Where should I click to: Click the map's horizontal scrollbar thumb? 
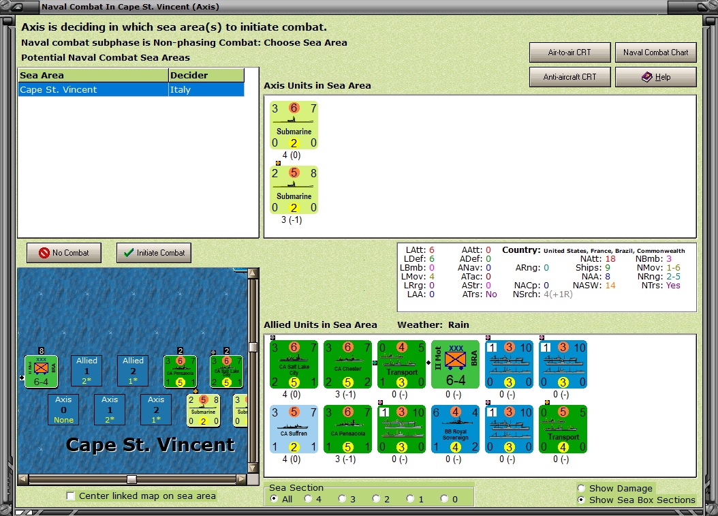(x=132, y=479)
